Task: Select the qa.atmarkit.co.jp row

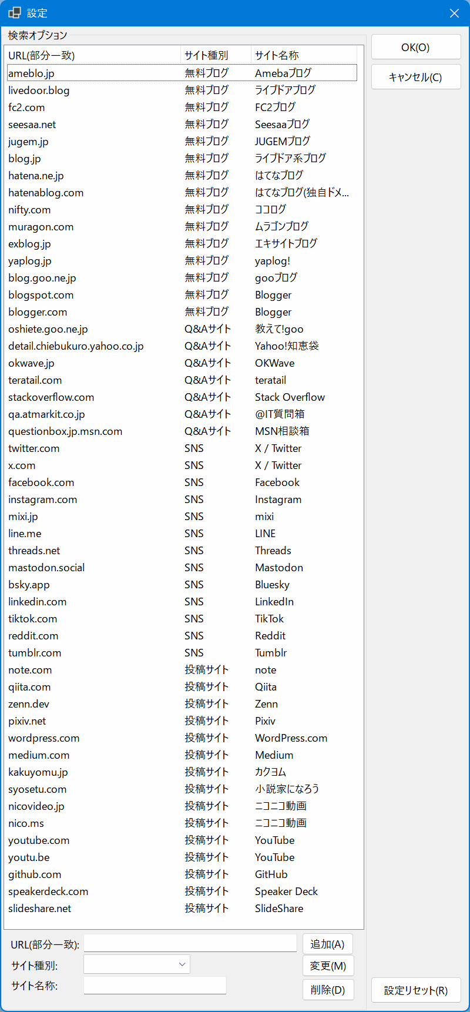Action: tap(182, 414)
